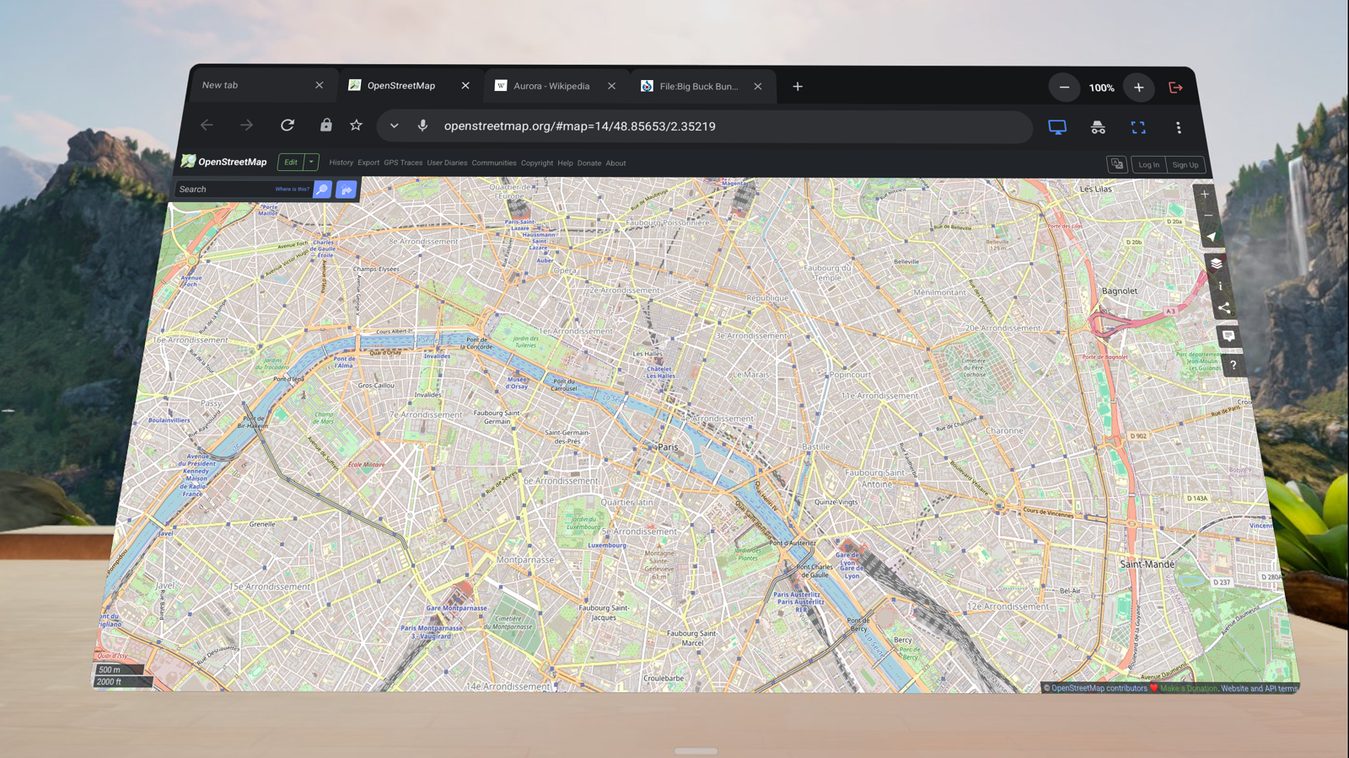Click the Edit button
Viewport: 1349px width, 758px height.
[x=291, y=162]
